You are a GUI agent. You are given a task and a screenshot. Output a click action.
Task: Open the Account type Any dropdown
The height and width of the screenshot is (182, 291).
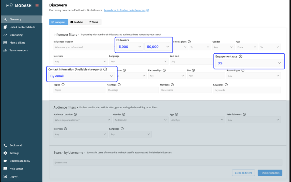[253, 76]
